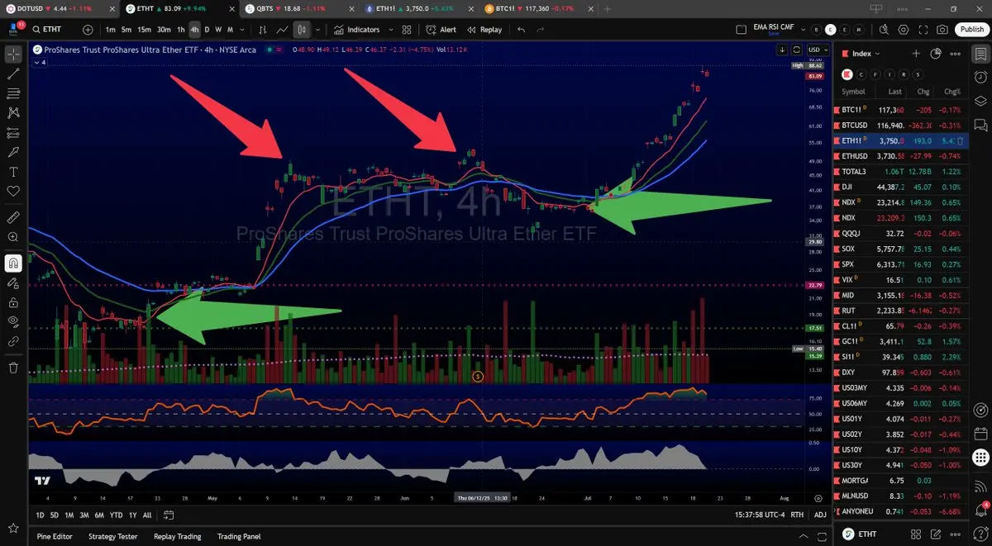Collapse the indicator legend showing 4
The width and height of the screenshot is (992, 546).
point(40,62)
